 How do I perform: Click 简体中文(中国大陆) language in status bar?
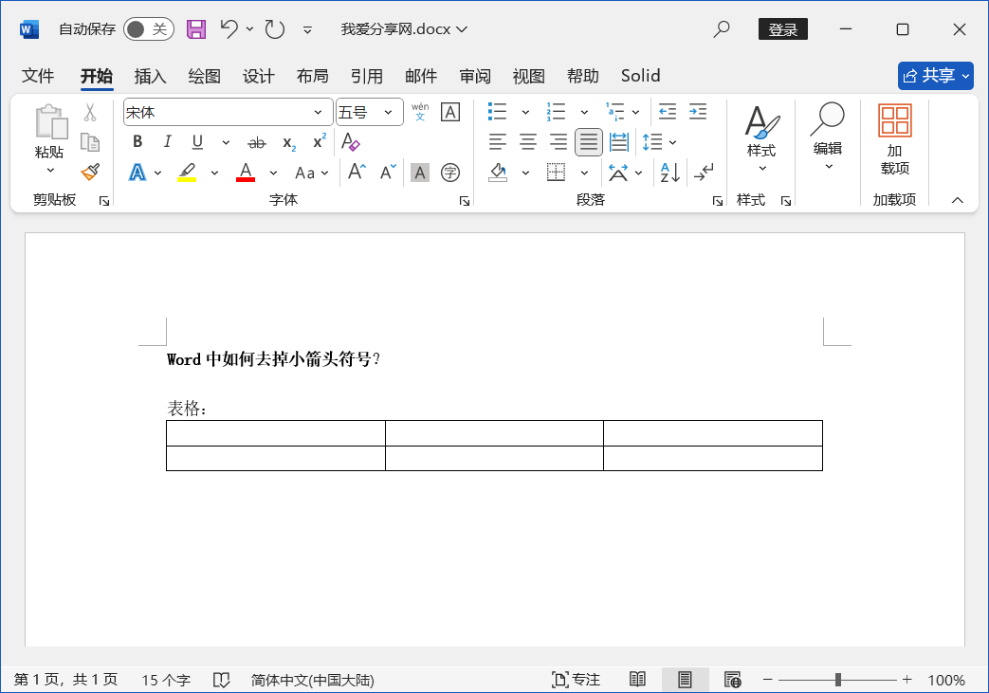313,680
